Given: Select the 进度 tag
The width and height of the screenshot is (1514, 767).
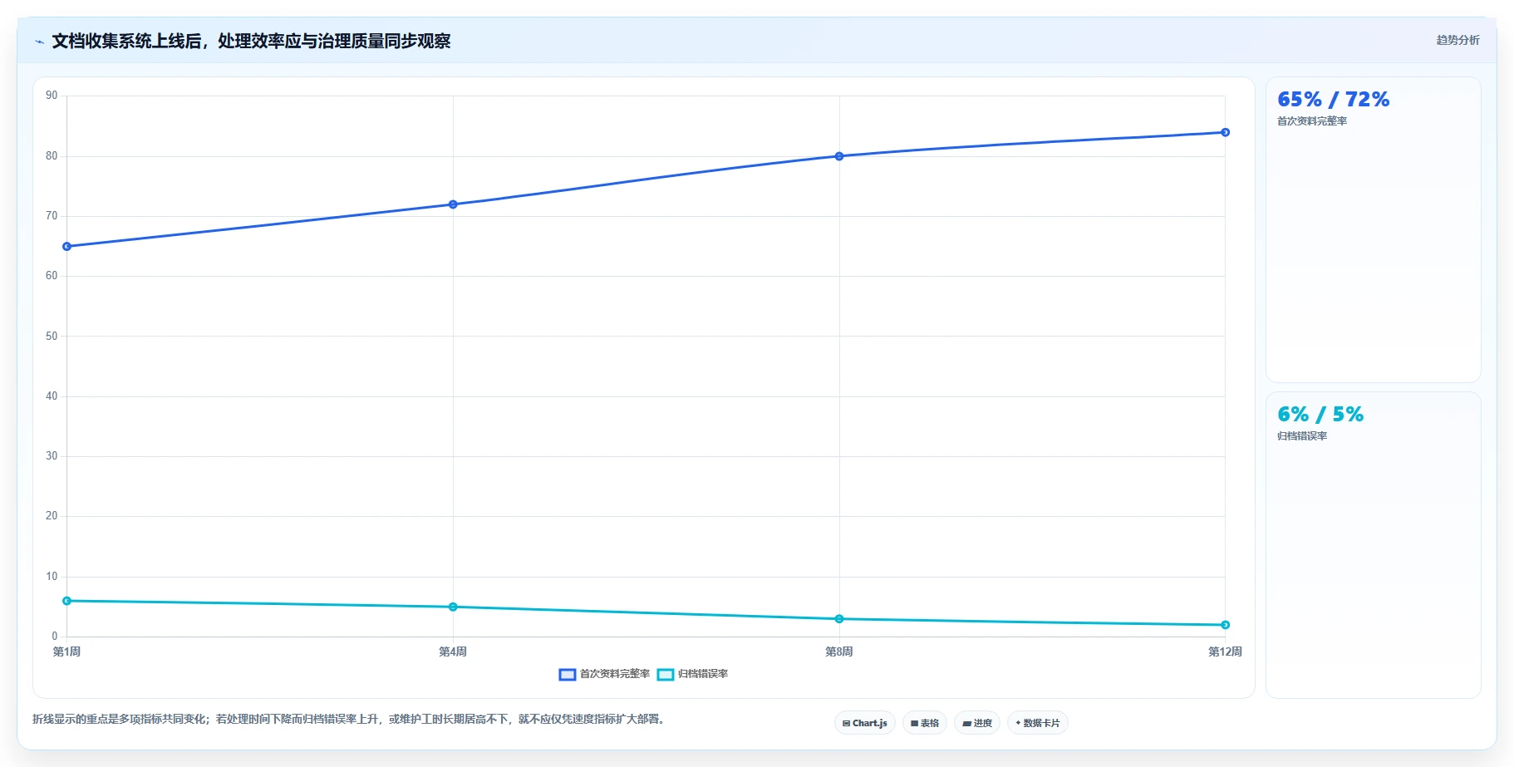Looking at the screenshot, I should point(977,723).
